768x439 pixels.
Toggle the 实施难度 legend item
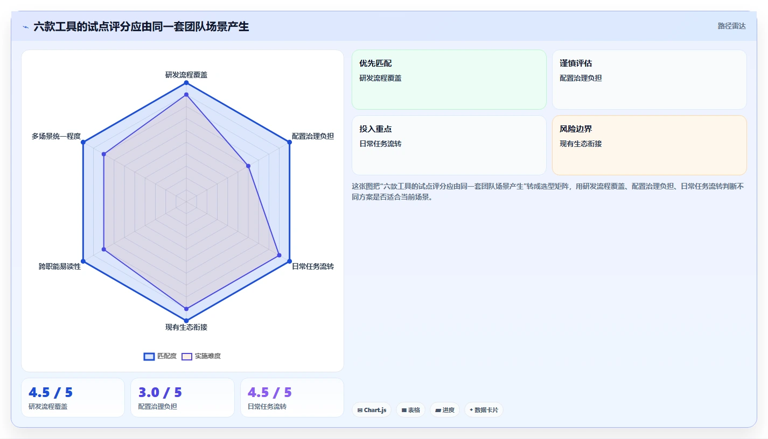(201, 356)
